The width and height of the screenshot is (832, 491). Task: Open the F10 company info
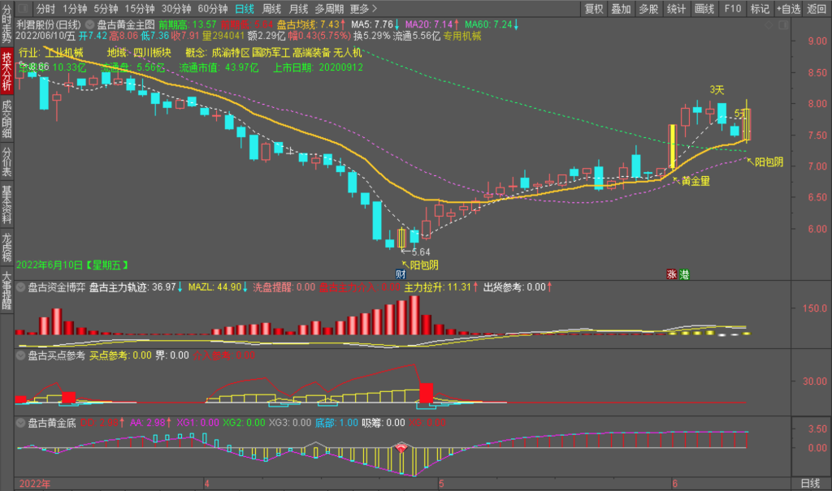[732, 9]
